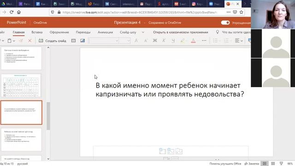This screenshot has width=295, height=166.
Task: Start slide show icon in the status bar
Action: tap(281, 164)
